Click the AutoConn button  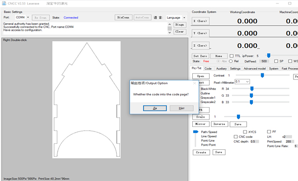click(142, 17)
